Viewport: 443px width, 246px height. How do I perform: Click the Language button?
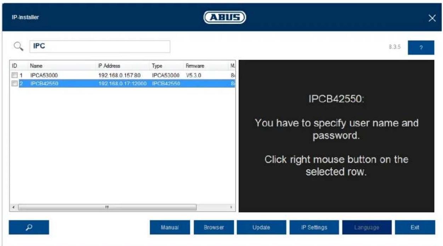coord(367,227)
